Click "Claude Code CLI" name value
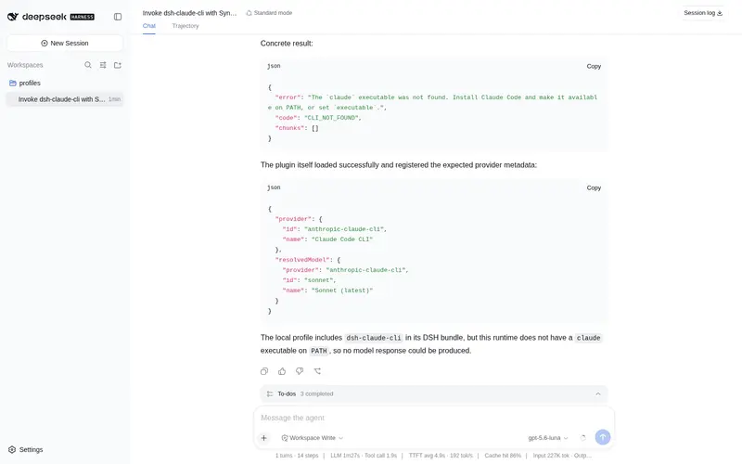The height and width of the screenshot is (464, 742). 342,239
